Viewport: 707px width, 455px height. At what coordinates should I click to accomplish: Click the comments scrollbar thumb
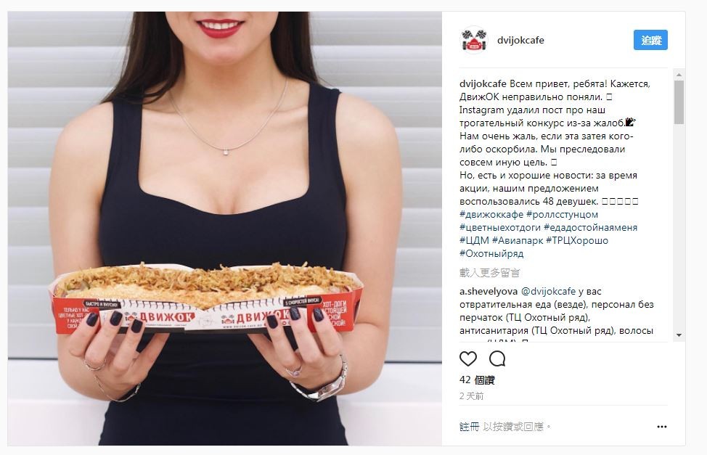coord(679,102)
